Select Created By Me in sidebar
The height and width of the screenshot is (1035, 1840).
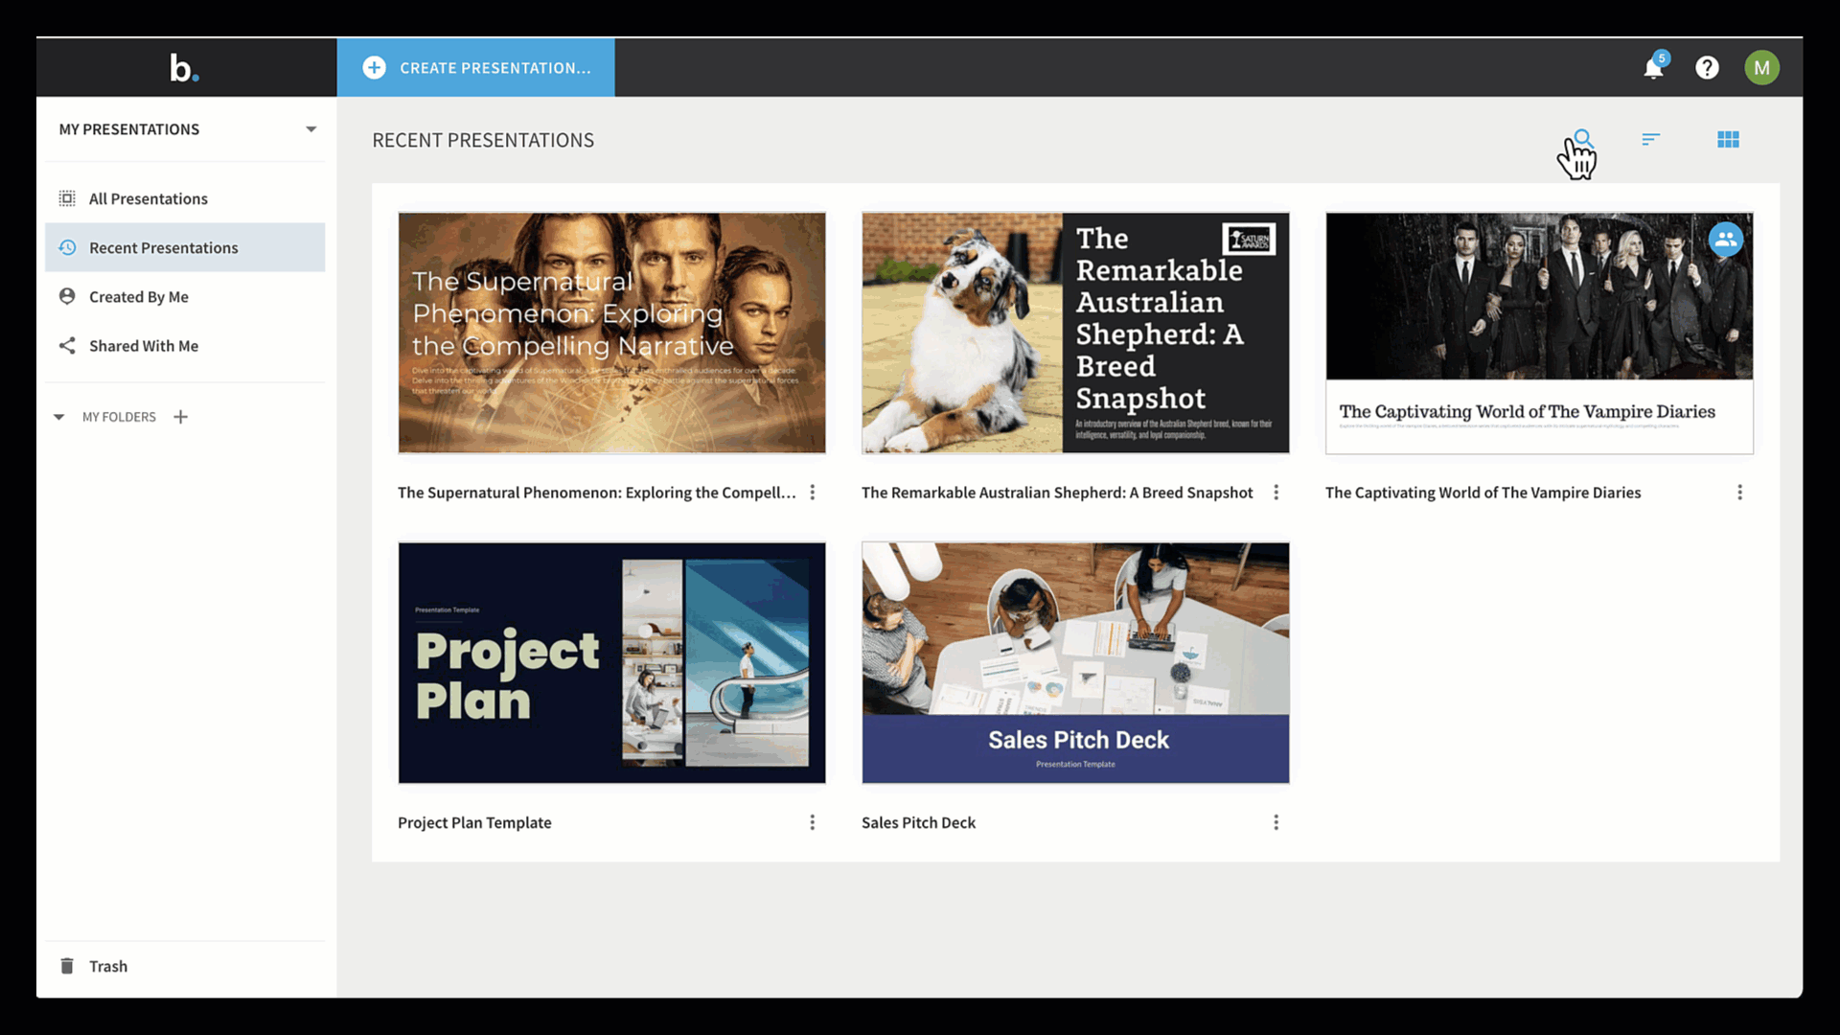click(185, 296)
